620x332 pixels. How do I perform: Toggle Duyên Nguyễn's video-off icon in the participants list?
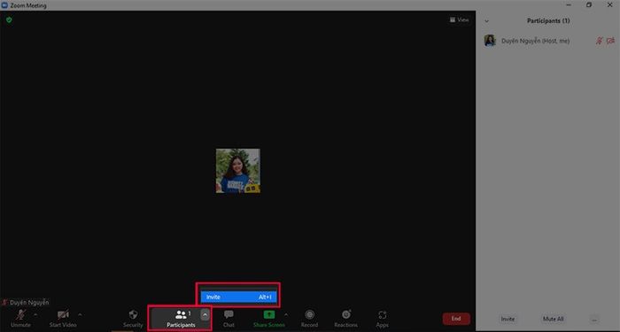point(610,41)
